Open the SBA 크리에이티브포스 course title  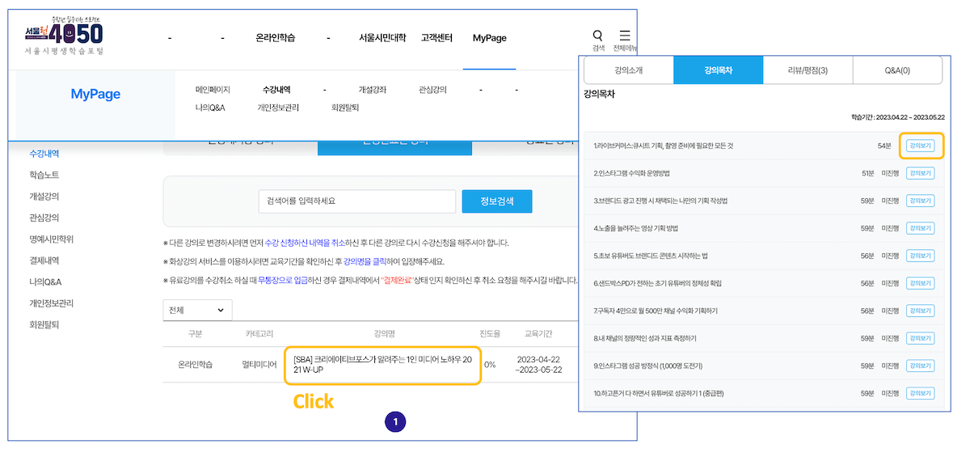382,365
